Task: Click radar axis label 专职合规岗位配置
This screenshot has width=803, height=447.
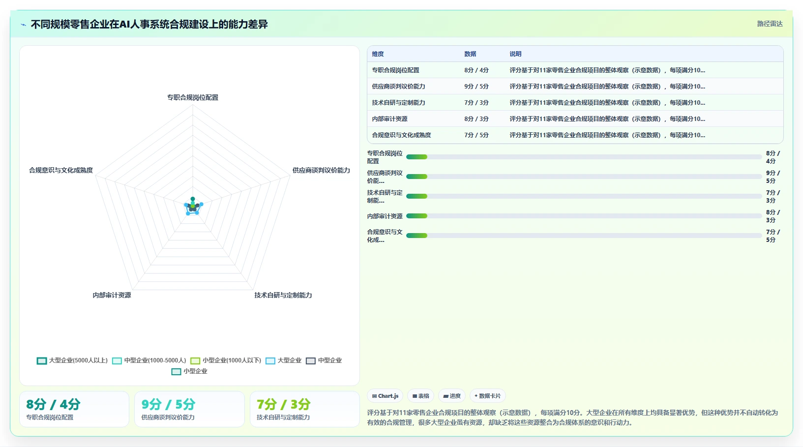Action: [x=193, y=97]
